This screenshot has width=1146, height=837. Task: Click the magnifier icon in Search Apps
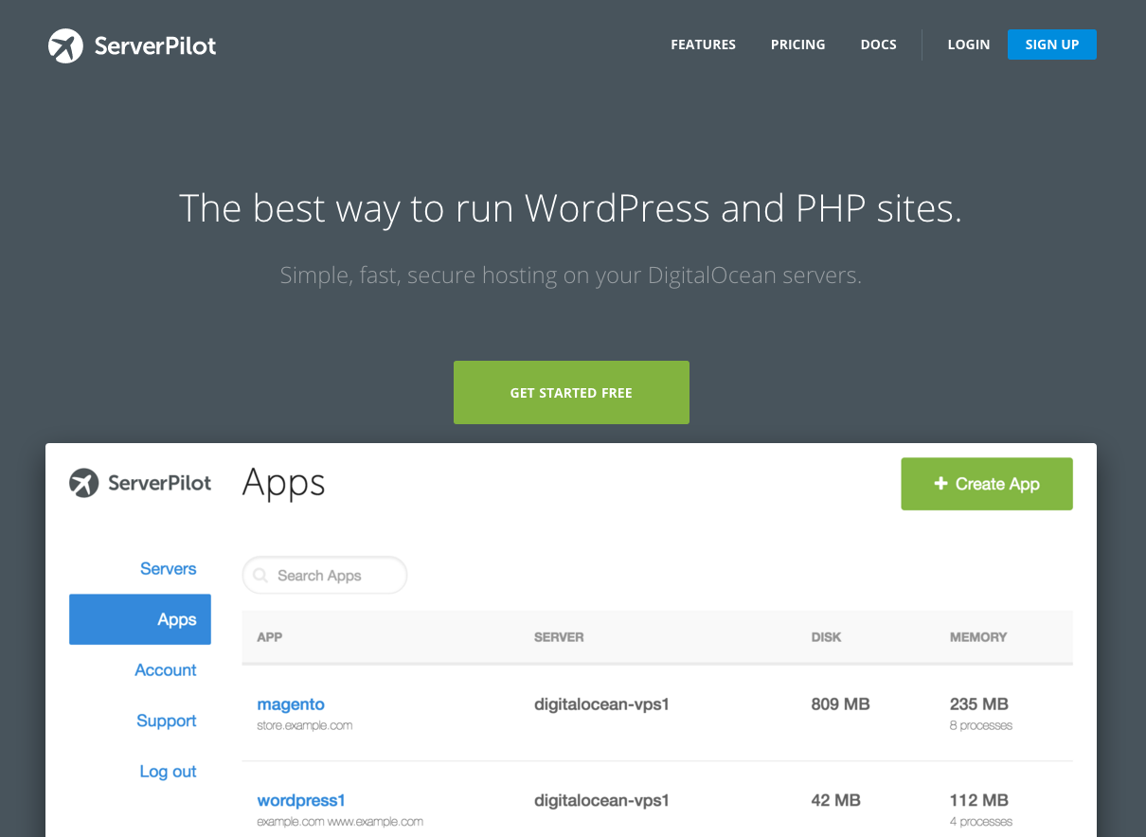(x=260, y=575)
